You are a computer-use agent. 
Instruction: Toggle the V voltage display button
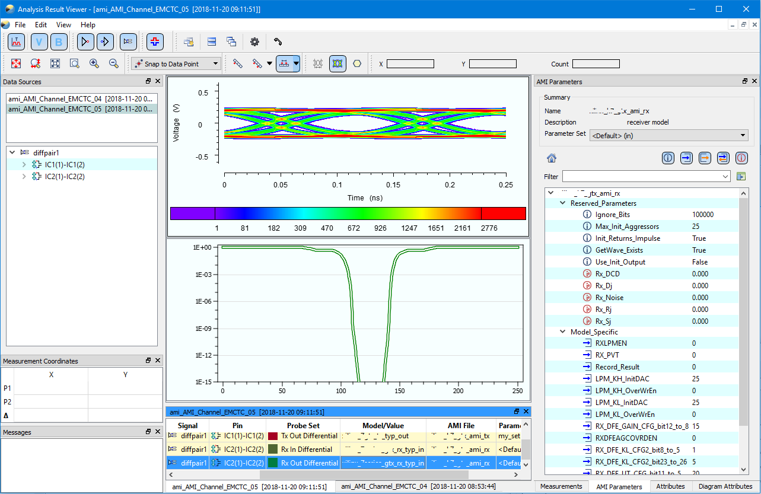click(x=39, y=42)
